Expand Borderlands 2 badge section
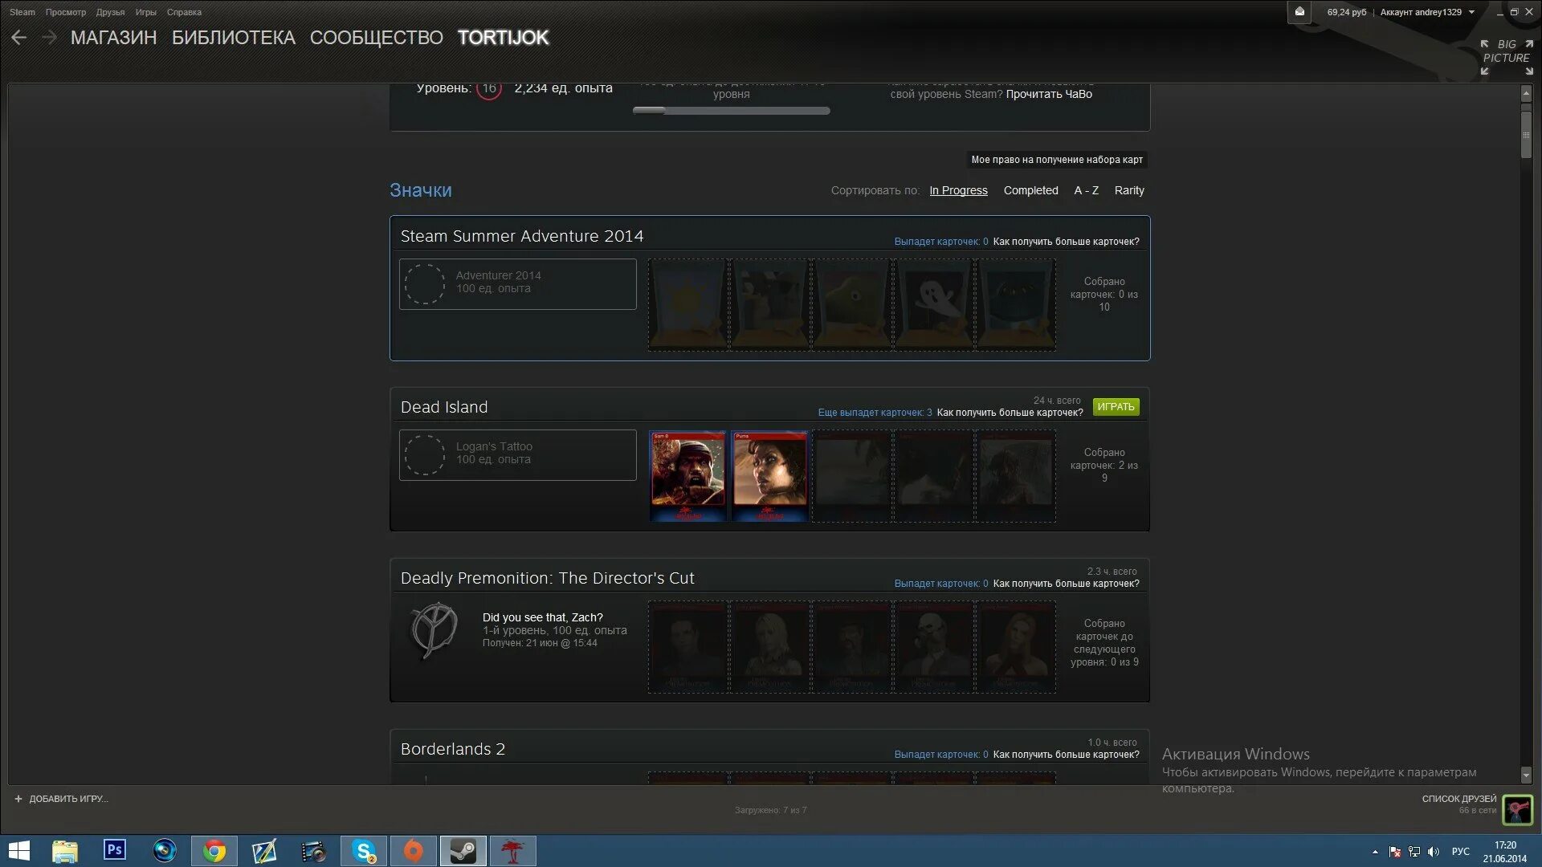 [x=452, y=748]
